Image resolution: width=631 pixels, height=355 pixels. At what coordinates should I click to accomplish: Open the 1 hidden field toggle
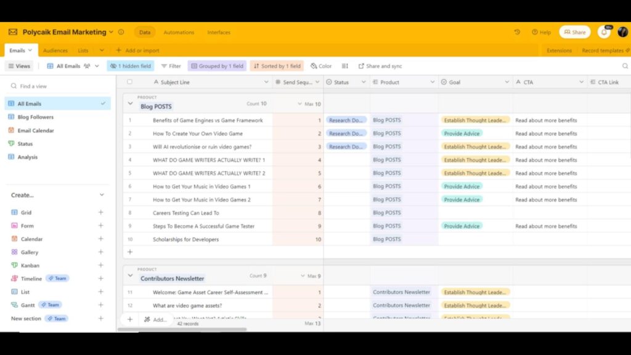click(x=130, y=66)
